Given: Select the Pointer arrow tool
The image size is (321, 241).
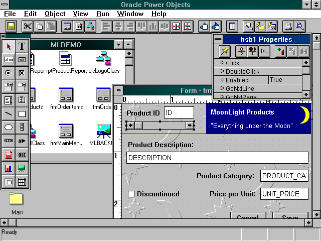Looking at the screenshot, I should (x=9, y=47).
